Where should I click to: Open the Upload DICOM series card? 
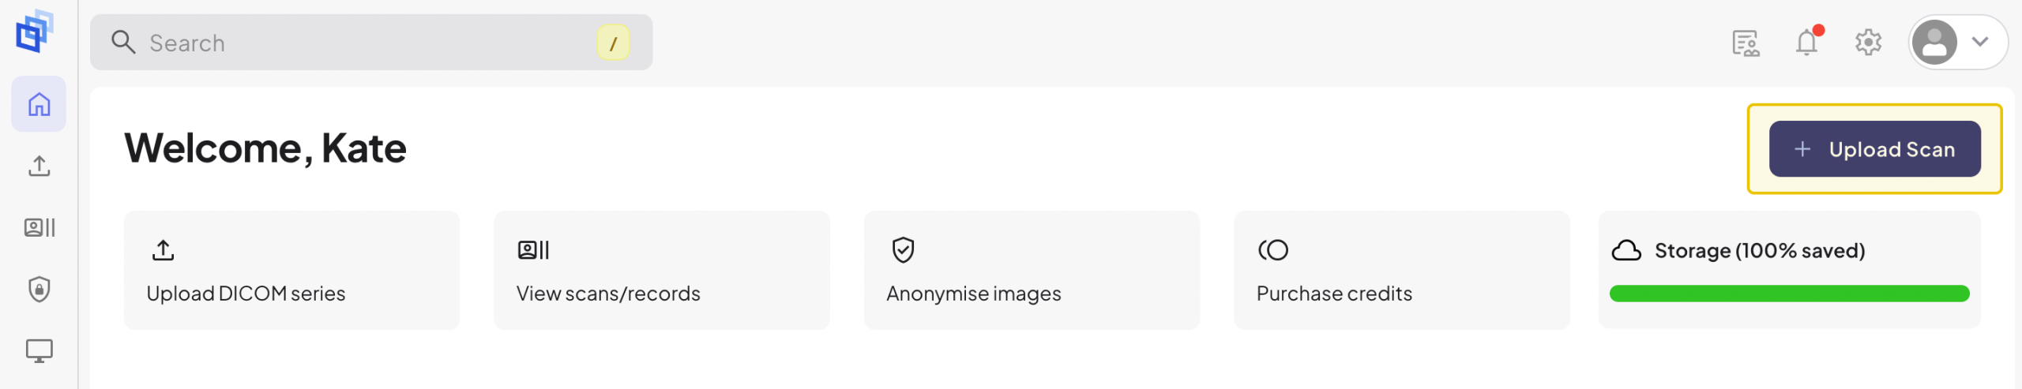click(291, 270)
